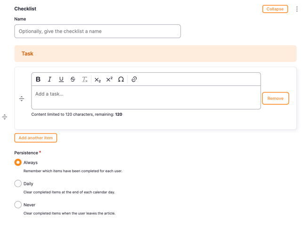
Task: Insert a special character (omega)
Action: point(121,79)
